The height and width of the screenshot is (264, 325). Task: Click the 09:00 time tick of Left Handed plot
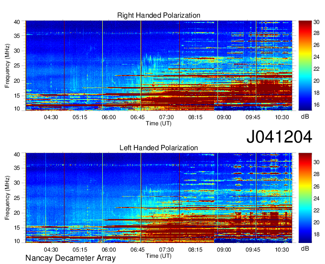click(224, 250)
